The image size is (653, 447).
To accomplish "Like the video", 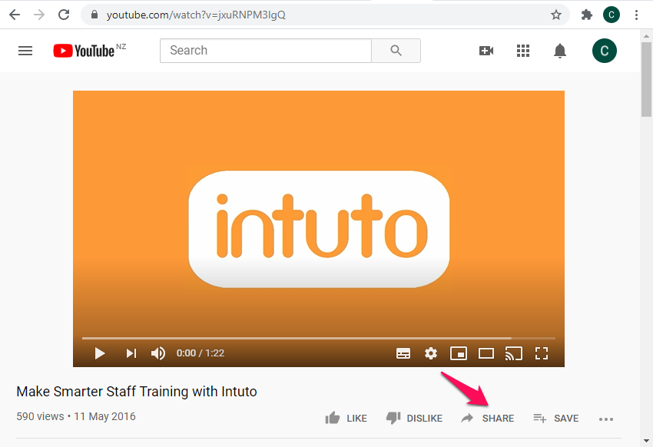I will coord(346,419).
